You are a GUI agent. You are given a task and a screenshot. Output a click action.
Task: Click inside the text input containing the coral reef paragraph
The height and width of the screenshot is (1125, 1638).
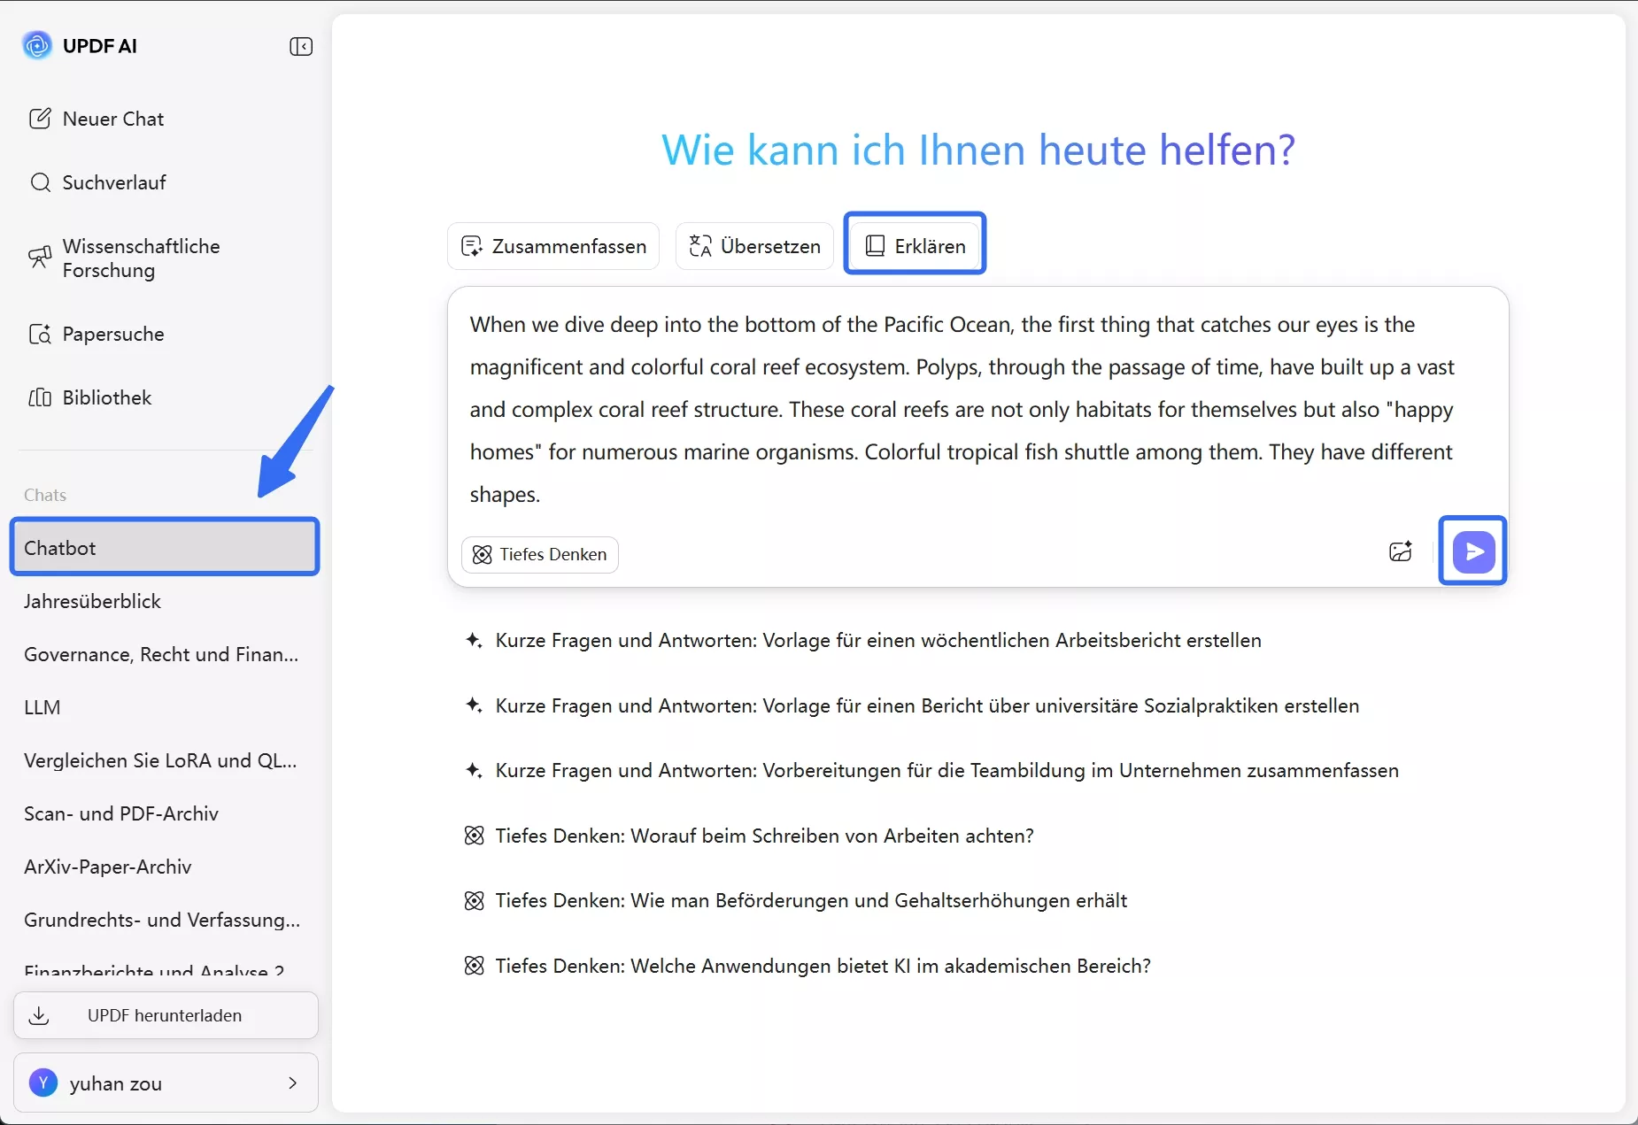click(x=963, y=409)
